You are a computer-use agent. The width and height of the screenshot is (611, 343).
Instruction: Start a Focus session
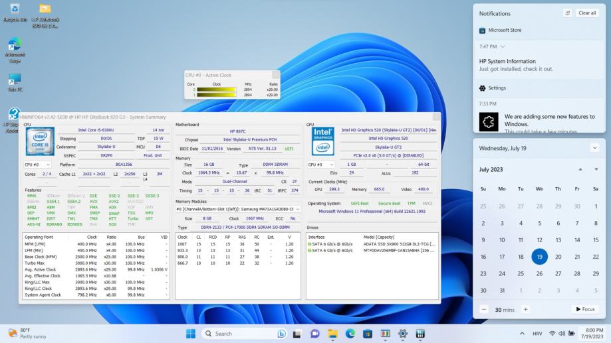[x=585, y=309]
